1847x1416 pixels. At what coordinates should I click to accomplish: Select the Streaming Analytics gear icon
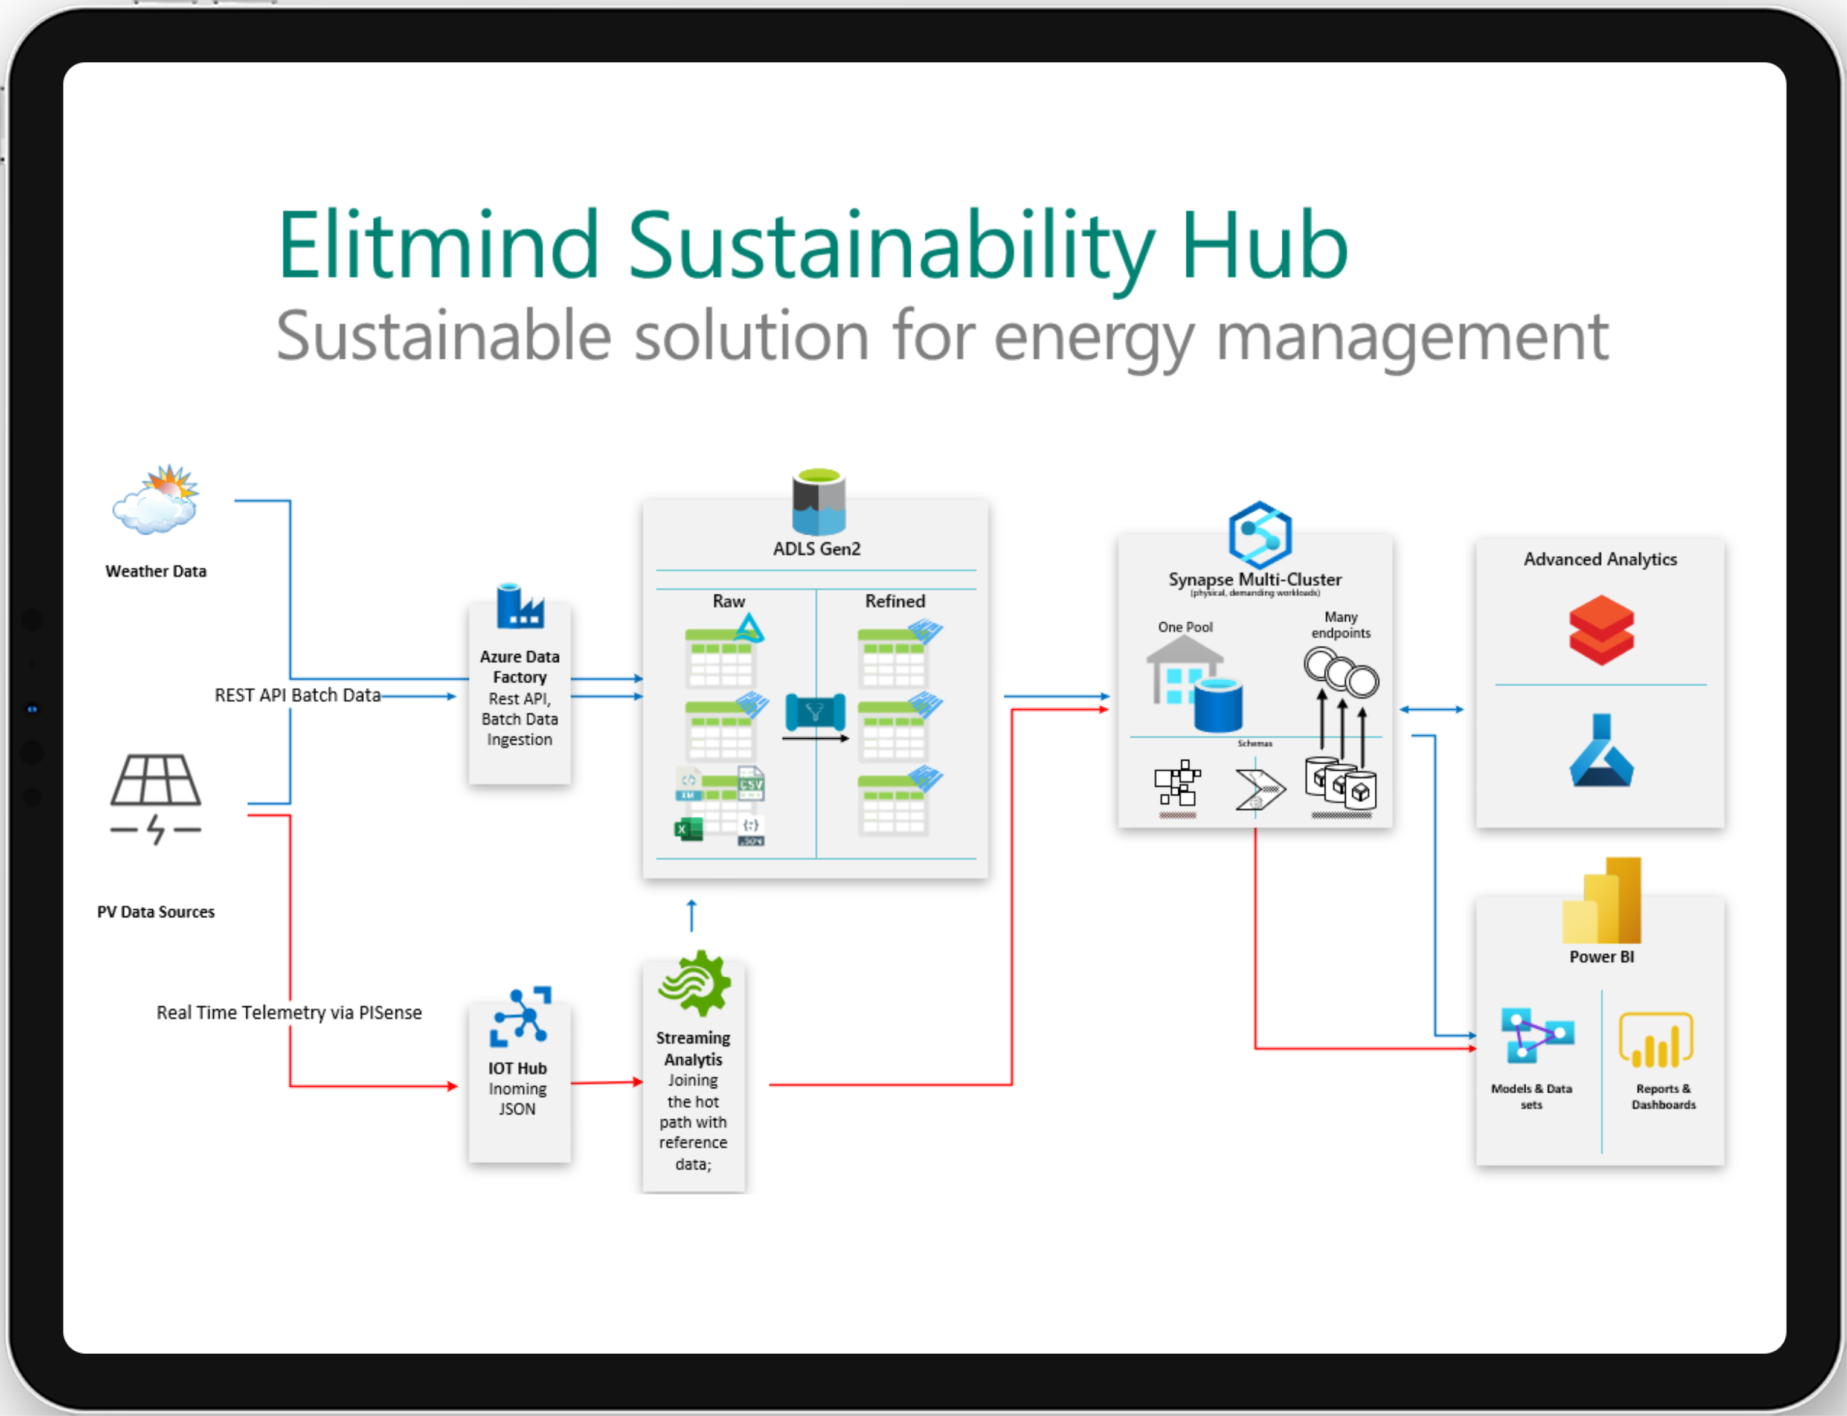tap(695, 983)
